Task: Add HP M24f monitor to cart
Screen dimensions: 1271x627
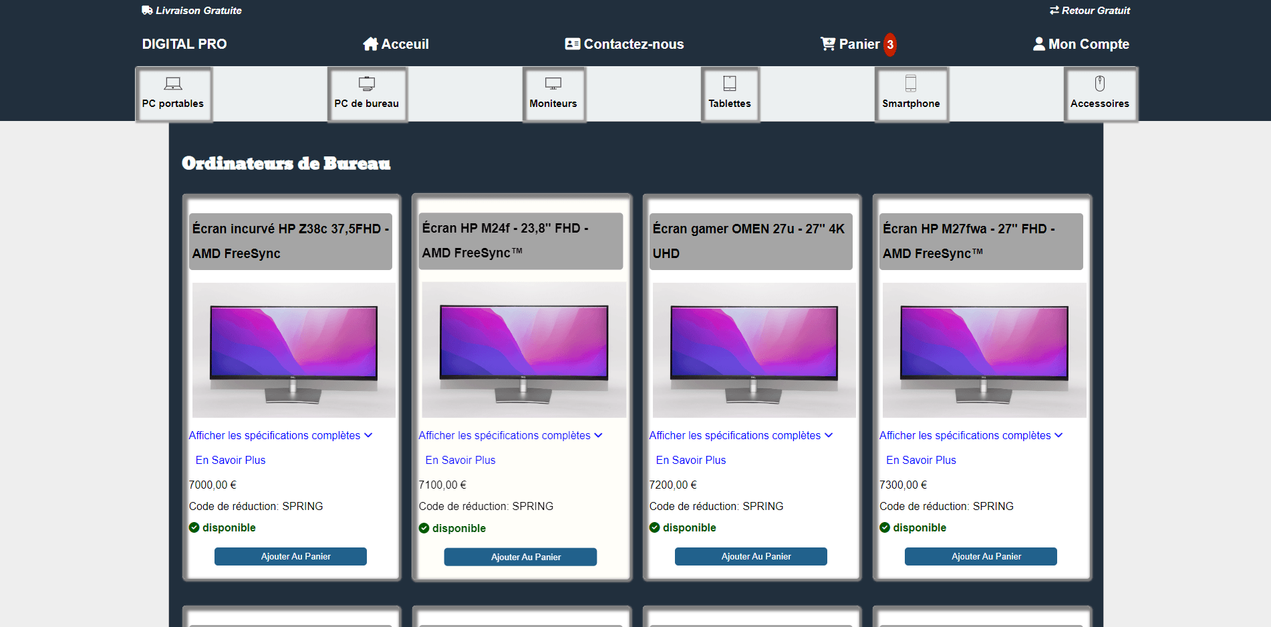Action: (x=521, y=557)
